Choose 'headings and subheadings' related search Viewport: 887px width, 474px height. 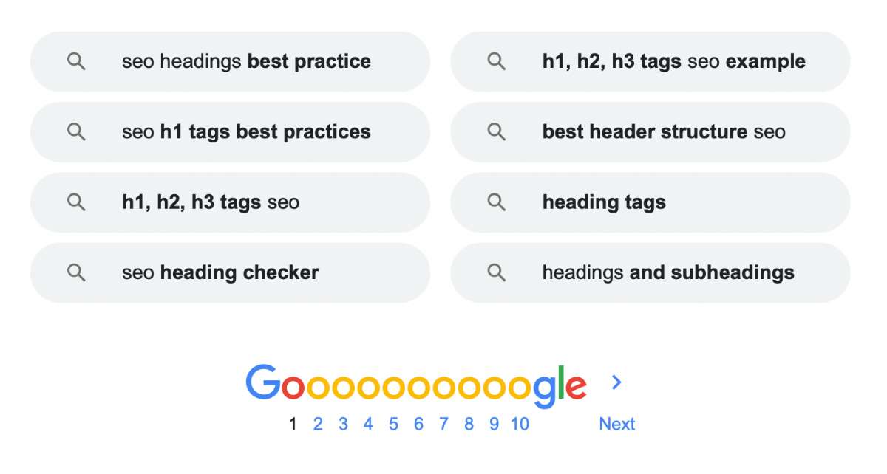(650, 272)
